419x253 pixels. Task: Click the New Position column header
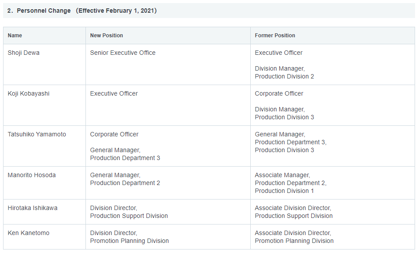click(x=107, y=36)
